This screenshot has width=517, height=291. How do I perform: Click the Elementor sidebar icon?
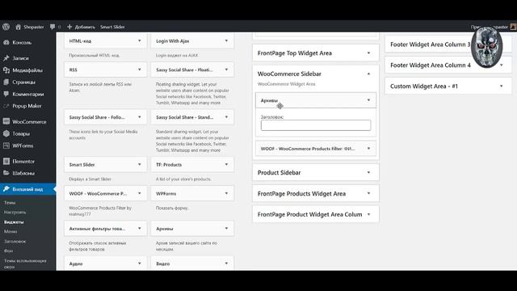(x=6, y=162)
